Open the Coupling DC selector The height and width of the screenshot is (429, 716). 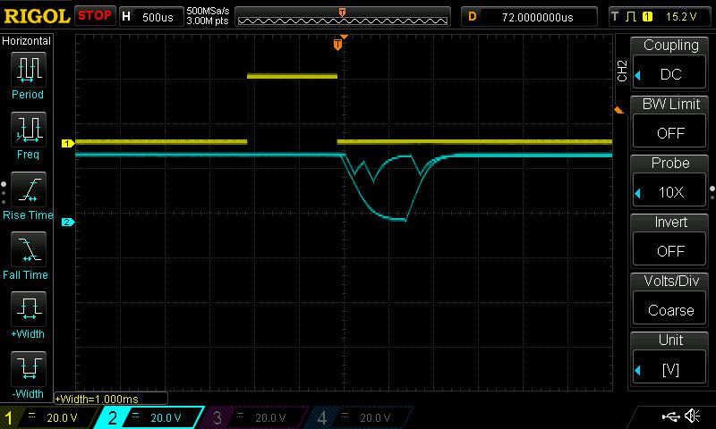[669, 74]
